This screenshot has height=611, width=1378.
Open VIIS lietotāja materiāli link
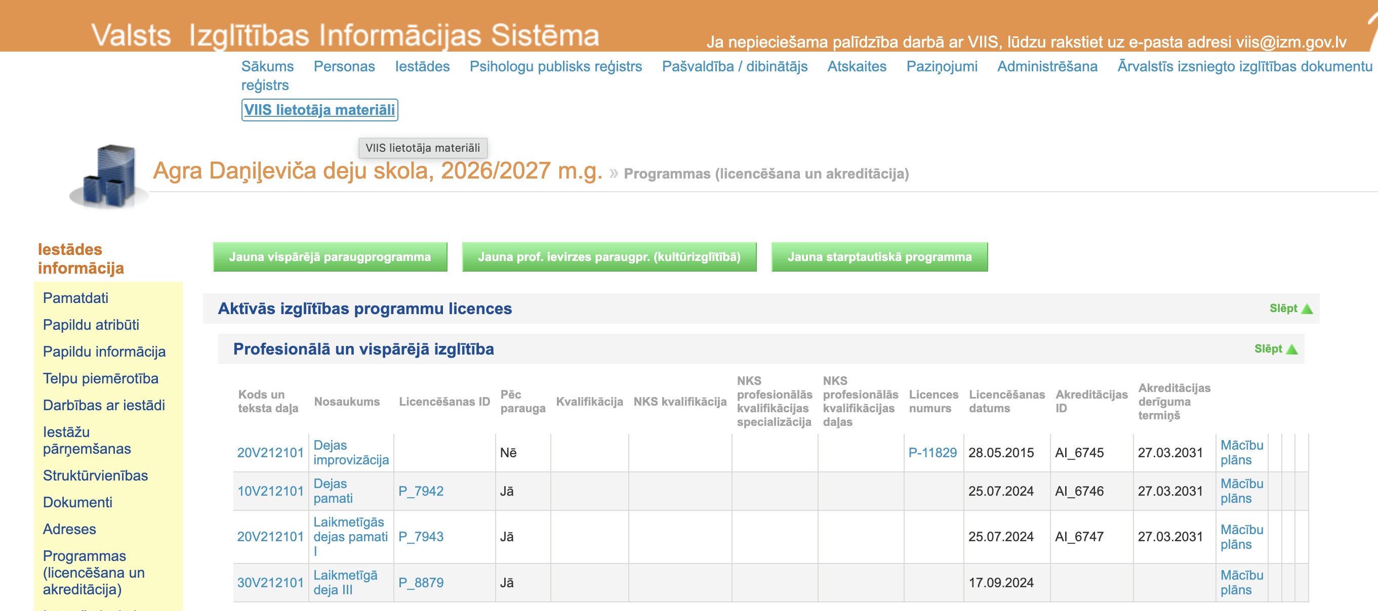click(x=319, y=110)
